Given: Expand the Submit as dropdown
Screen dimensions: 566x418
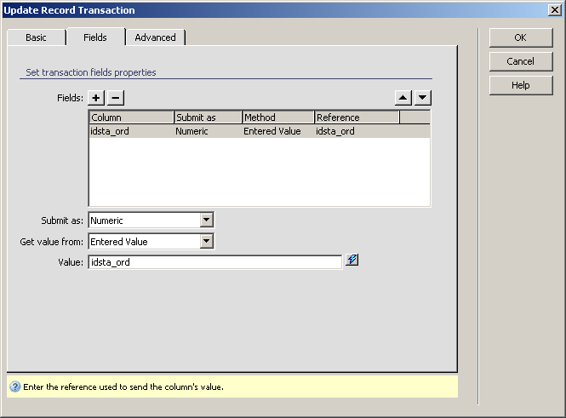Looking at the screenshot, I should [206, 220].
